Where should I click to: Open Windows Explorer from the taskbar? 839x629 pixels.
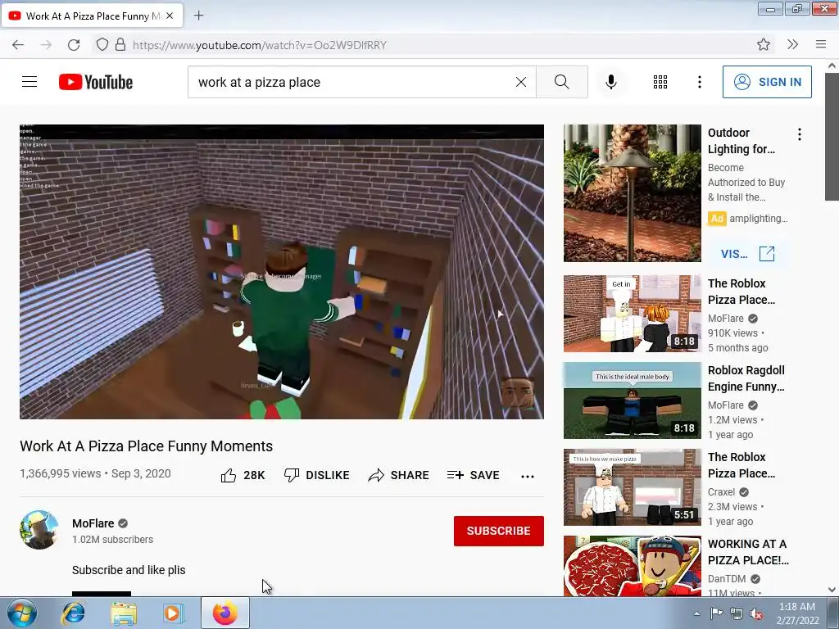click(124, 613)
